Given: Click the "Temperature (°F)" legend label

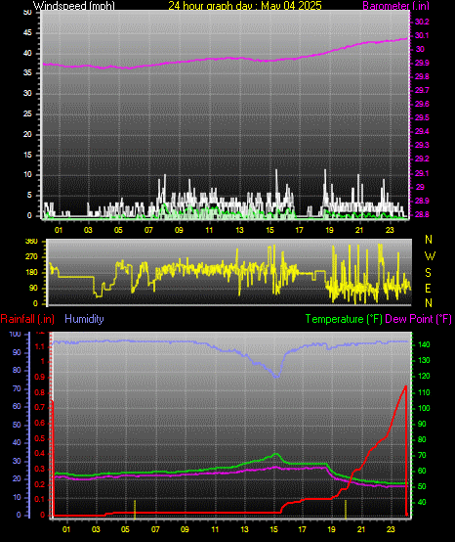Looking at the screenshot, I should pos(344,319).
